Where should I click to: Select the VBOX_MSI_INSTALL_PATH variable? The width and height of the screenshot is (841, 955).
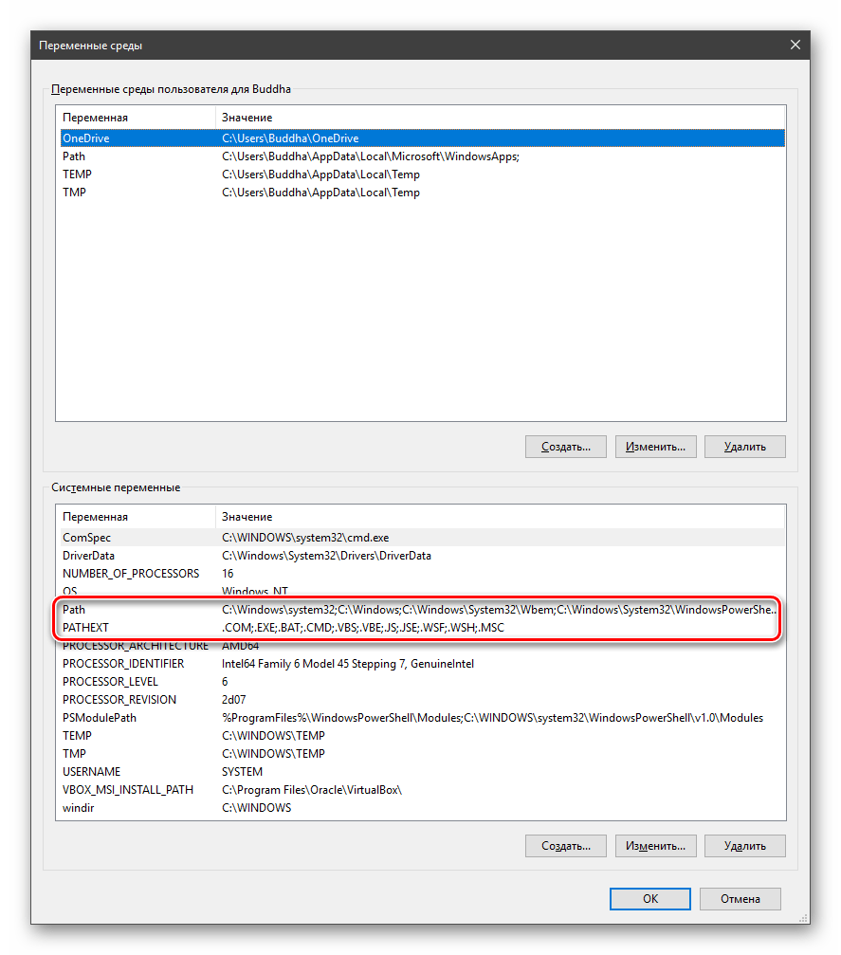[x=422, y=790]
